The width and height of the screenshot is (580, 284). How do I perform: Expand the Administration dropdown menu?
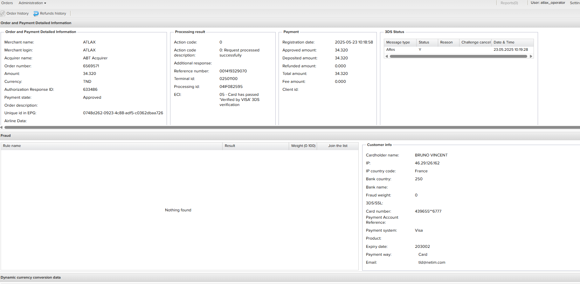pos(32,3)
